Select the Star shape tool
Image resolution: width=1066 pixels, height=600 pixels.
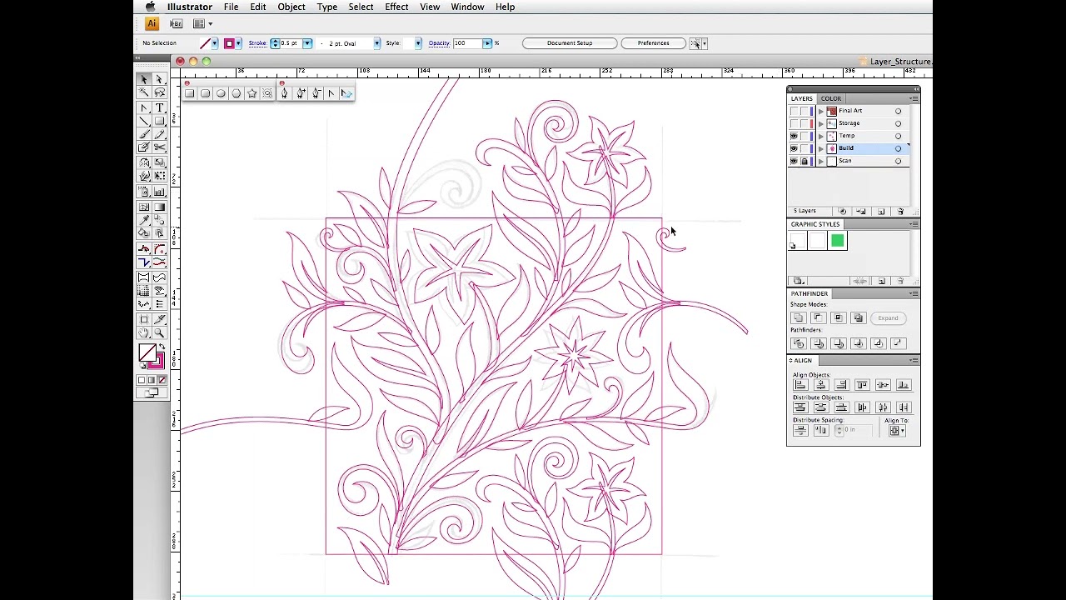(252, 93)
